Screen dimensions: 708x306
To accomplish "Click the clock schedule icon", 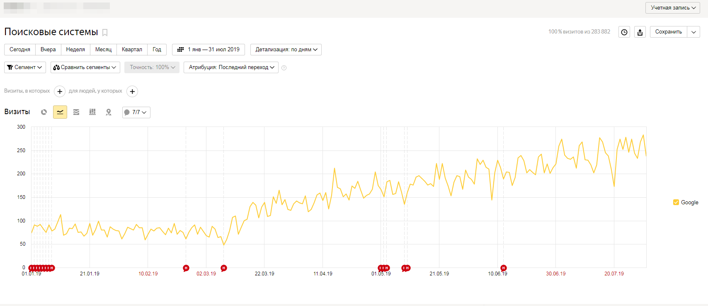I will pyautogui.click(x=624, y=32).
